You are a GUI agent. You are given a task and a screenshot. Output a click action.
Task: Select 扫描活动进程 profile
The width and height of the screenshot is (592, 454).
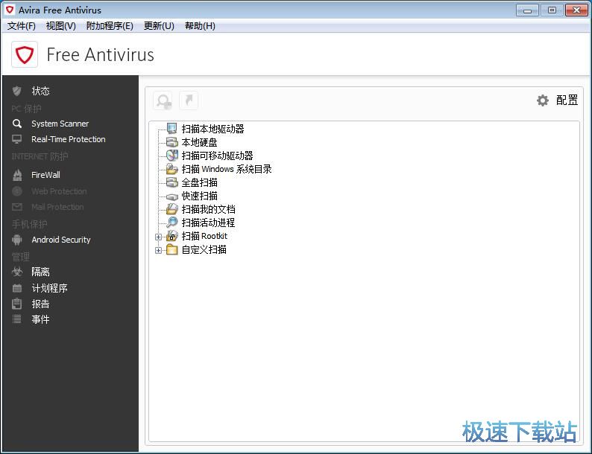coord(209,223)
